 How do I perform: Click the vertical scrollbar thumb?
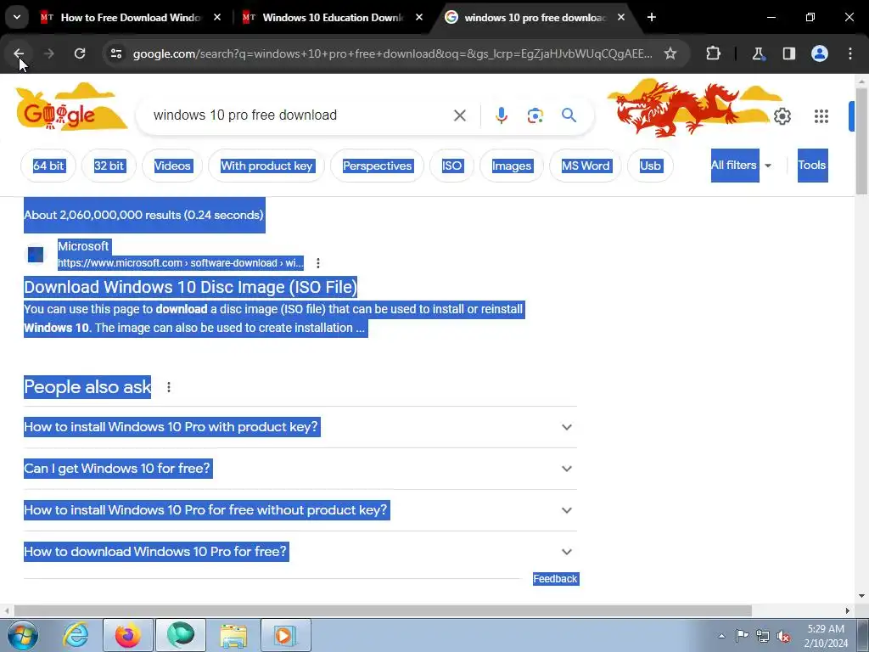tap(861, 141)
